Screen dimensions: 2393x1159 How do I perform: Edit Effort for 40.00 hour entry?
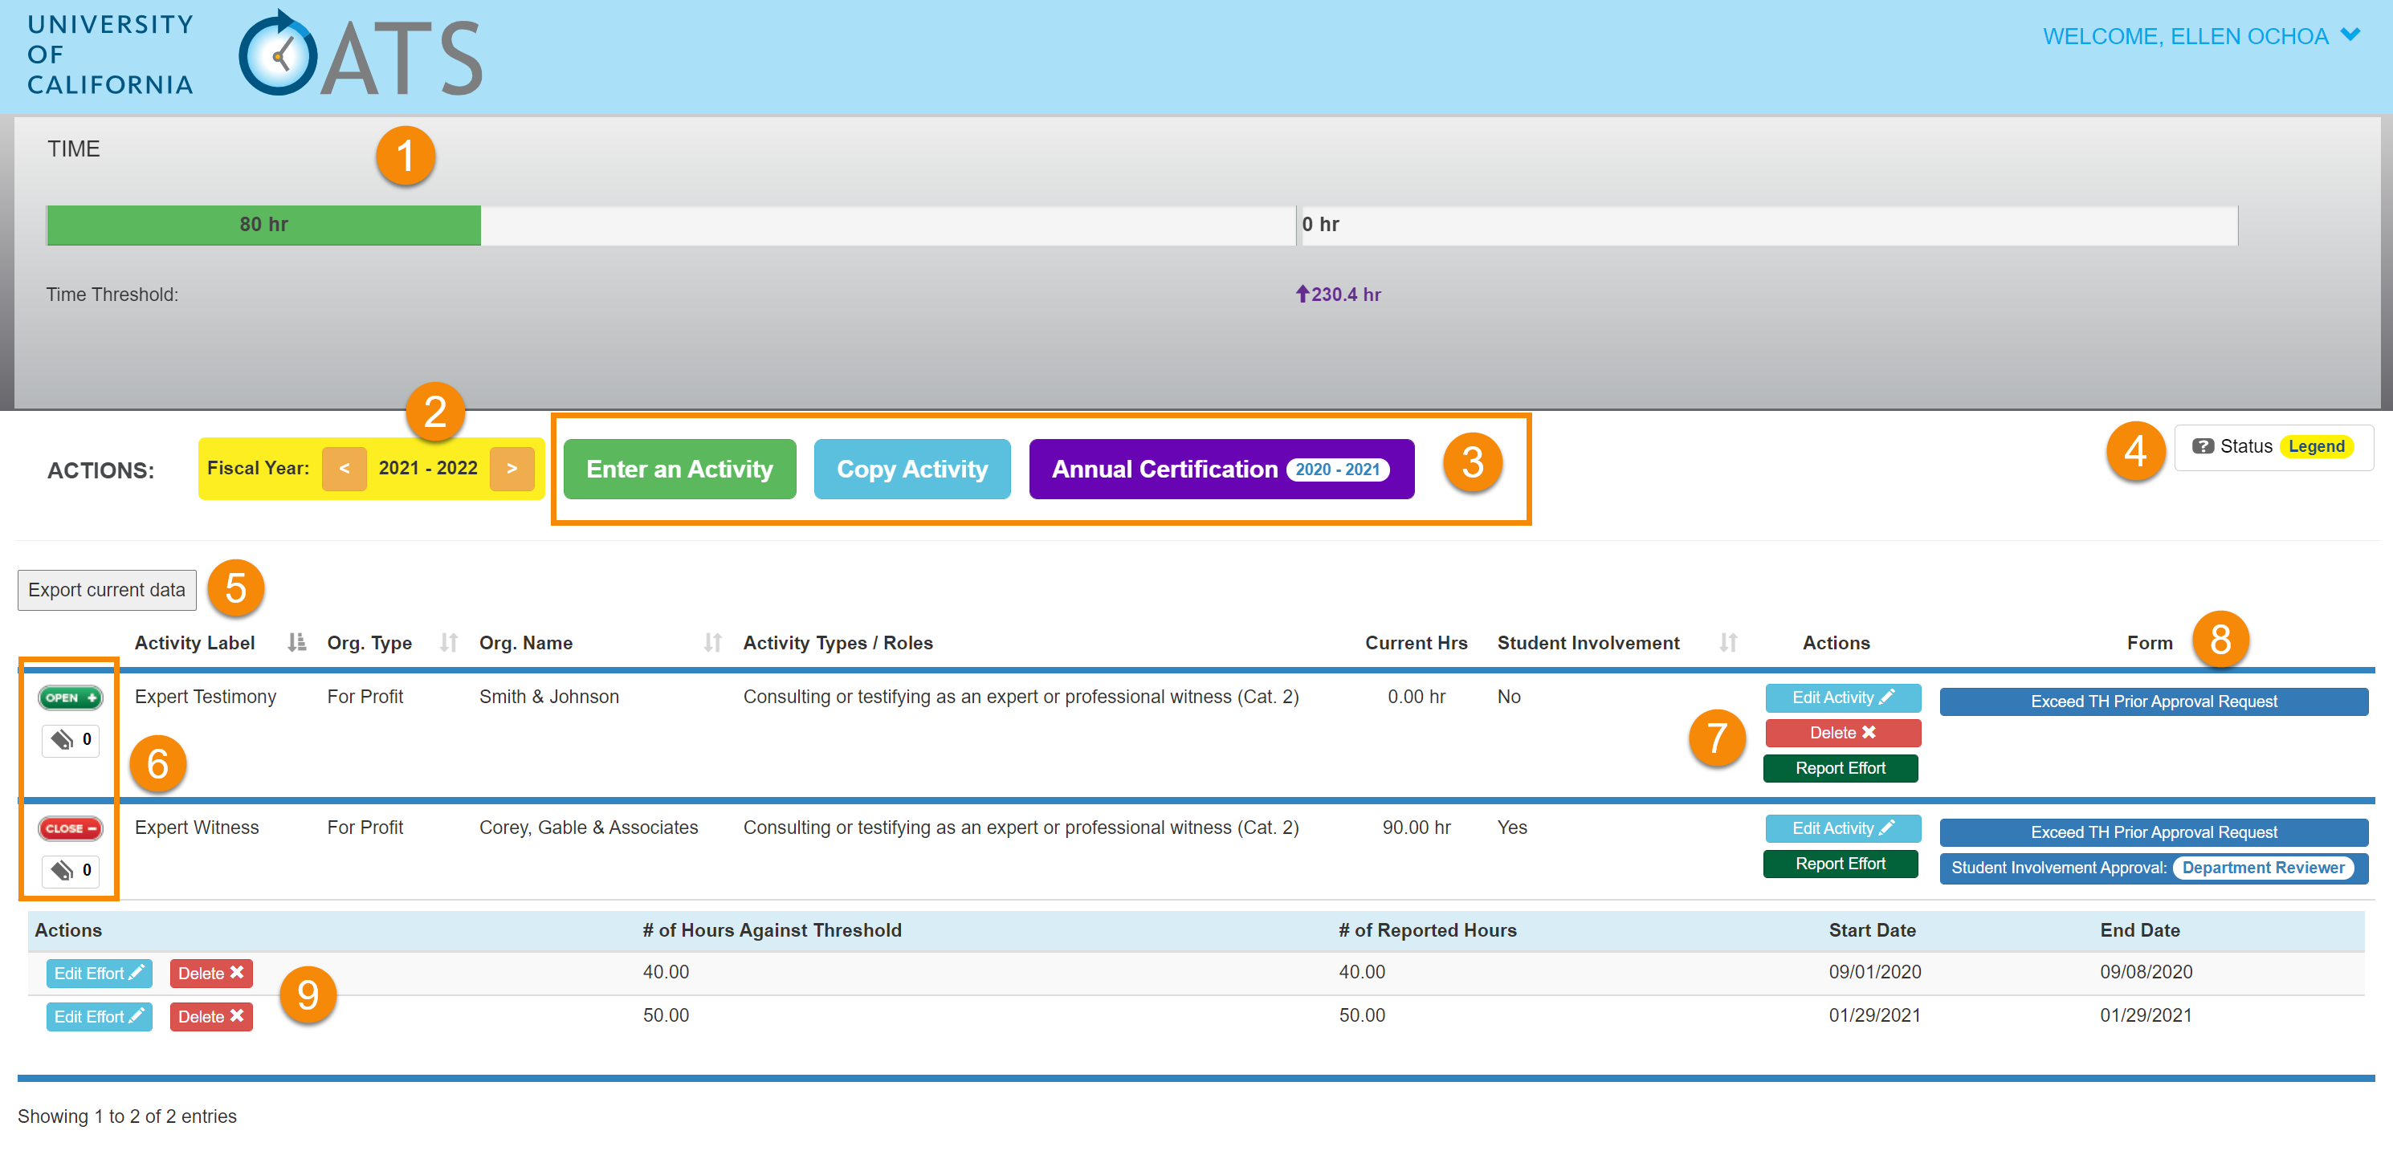pos(99,974)
